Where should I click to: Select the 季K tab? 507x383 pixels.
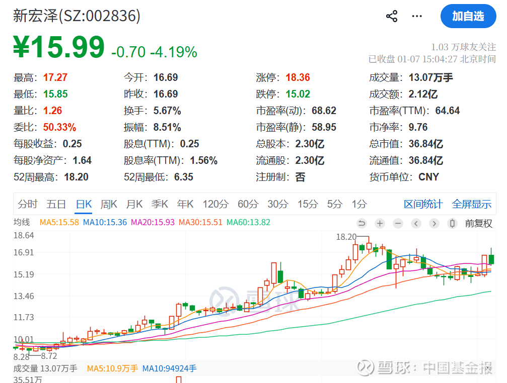tap(160, 204)
